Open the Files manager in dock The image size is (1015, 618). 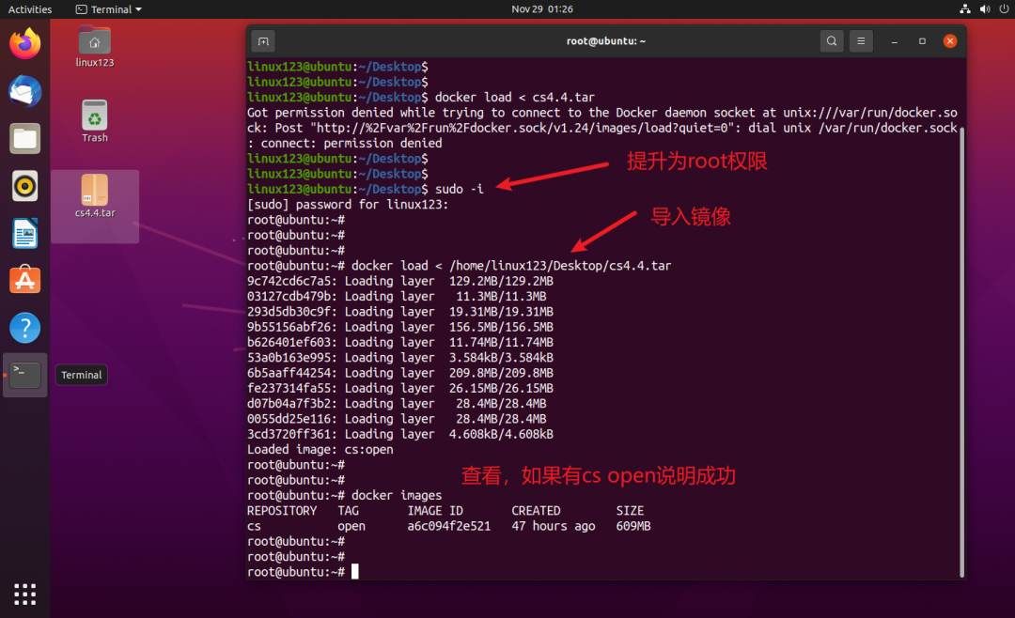tap(24, 138)
